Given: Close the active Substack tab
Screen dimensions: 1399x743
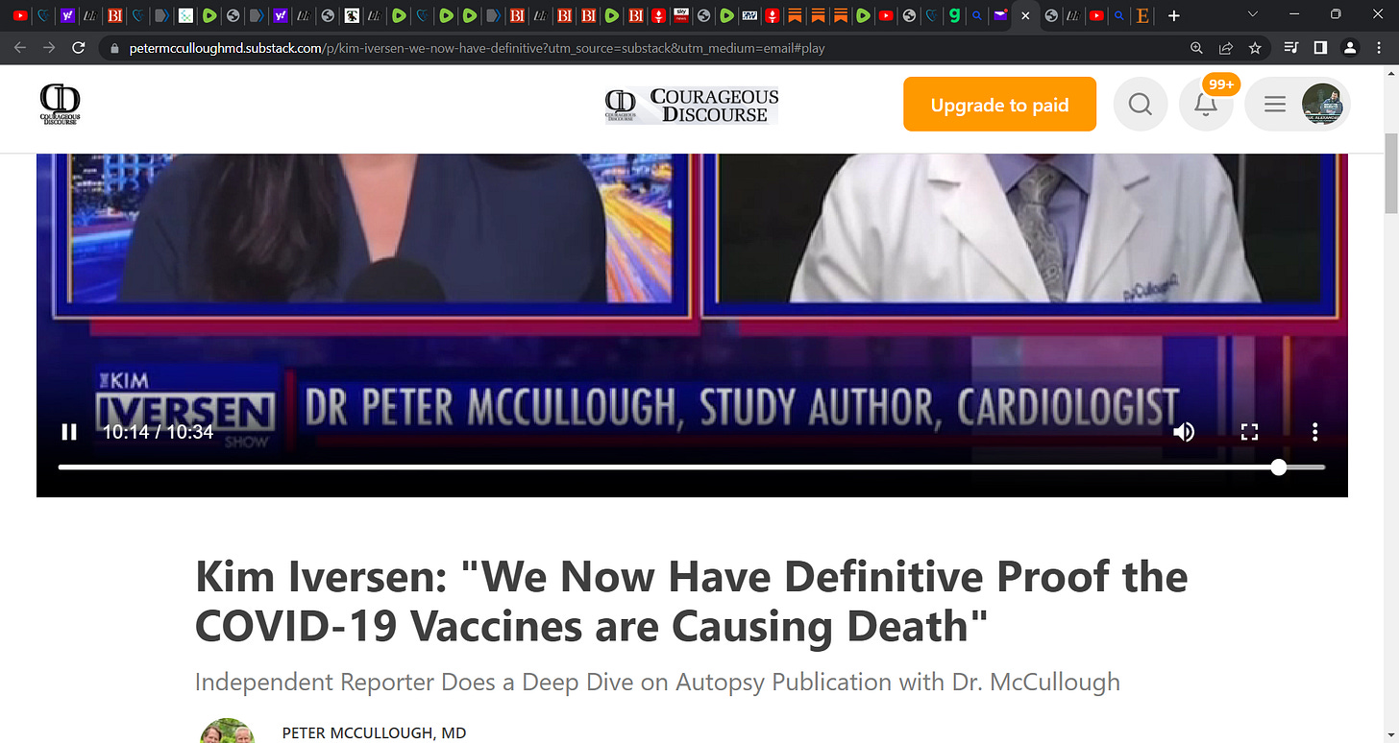Looking at the screenshot, I should (x=1025, y=15).
